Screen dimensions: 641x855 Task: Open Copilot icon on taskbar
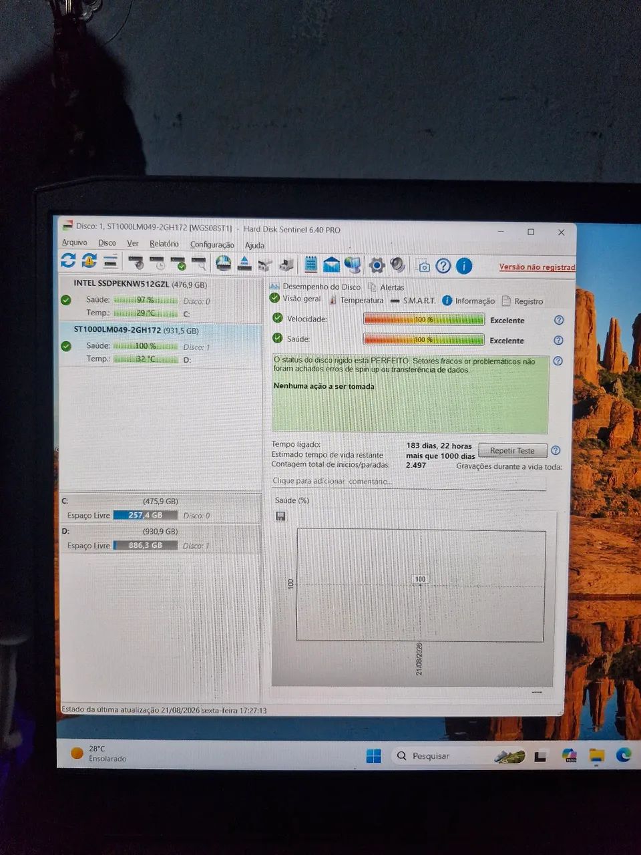[569, 755]
